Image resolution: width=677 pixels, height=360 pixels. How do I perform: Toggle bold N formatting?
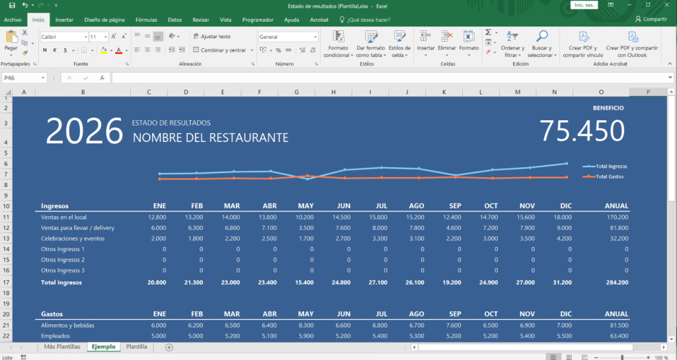click(45, 50)
